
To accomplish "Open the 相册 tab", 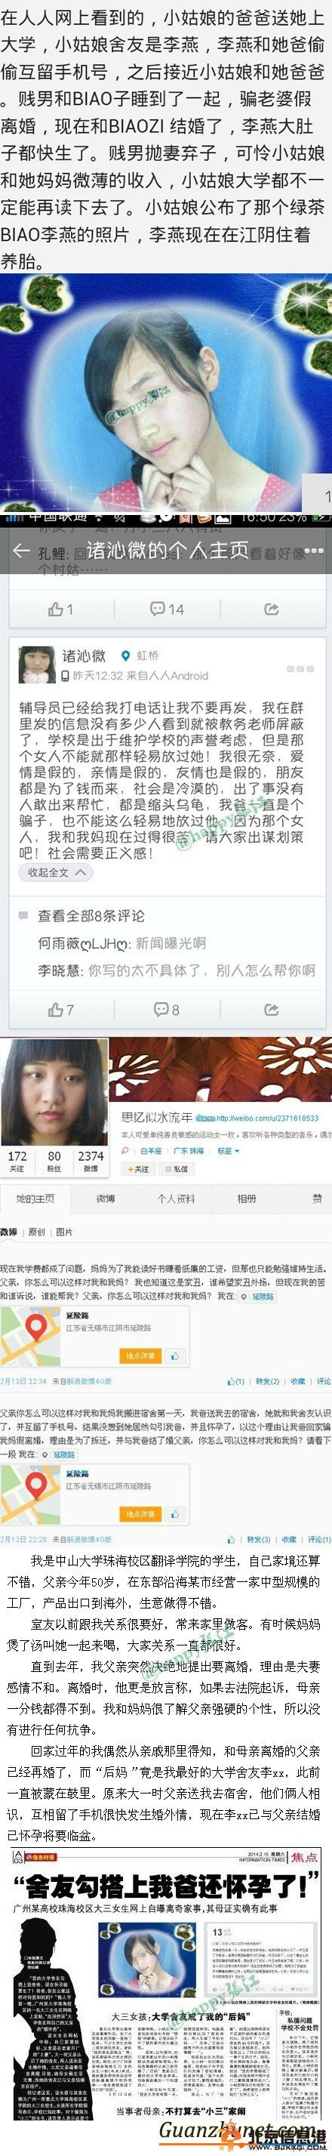I will tap(247, 1198).
